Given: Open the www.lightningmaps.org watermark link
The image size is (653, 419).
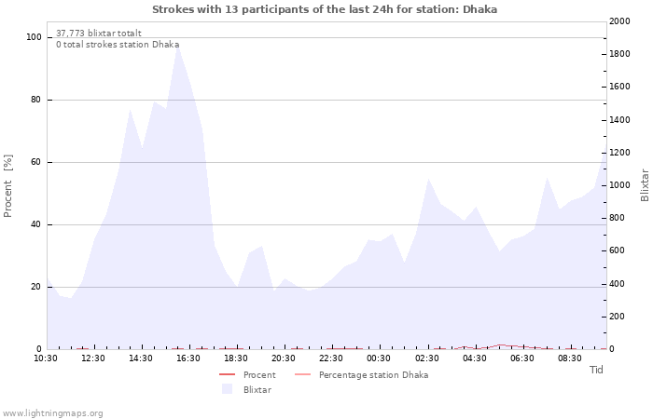Looking at the screenshot, I should (52, 412).
